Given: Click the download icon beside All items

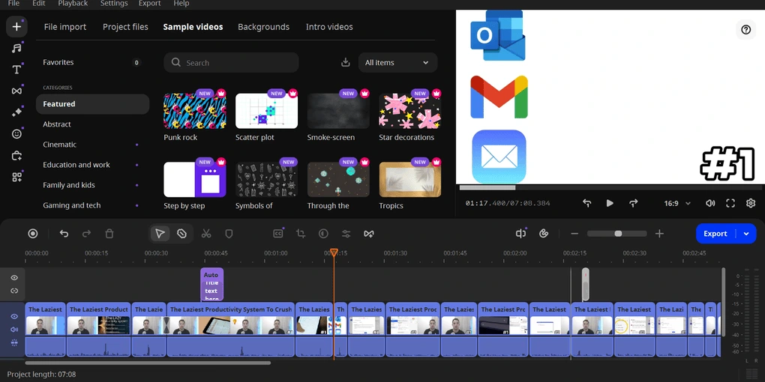Looking at the screenshot, I should click(x=346, y=62).
